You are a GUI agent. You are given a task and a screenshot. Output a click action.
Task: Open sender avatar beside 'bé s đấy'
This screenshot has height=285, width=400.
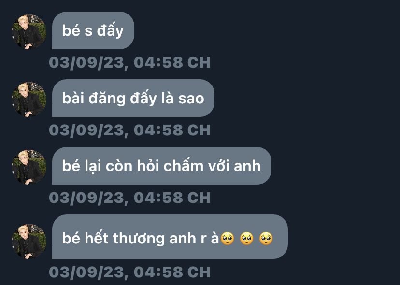pyautogui.click(x=29, y=31)
